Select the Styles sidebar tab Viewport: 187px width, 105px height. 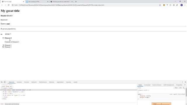140,85
